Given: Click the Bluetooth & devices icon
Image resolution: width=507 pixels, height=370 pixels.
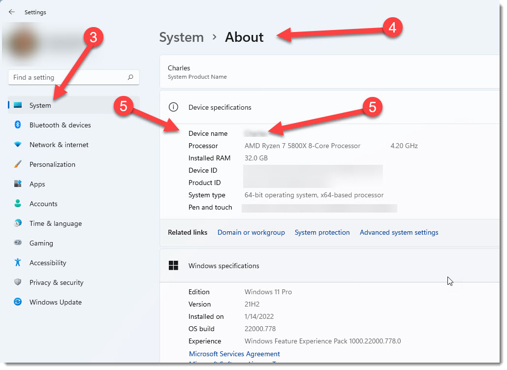Looking at the screenshot, I should (18, 125).
